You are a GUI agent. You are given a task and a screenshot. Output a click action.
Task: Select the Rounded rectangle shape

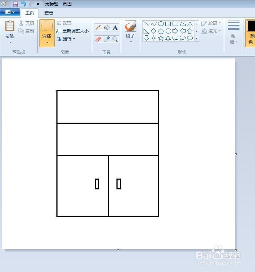(175, 24)
